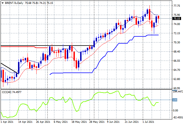Click the 100 level label on CCI
Image resolution: width=183 pixels, height=125 pixels.
[x=175, y=100]
